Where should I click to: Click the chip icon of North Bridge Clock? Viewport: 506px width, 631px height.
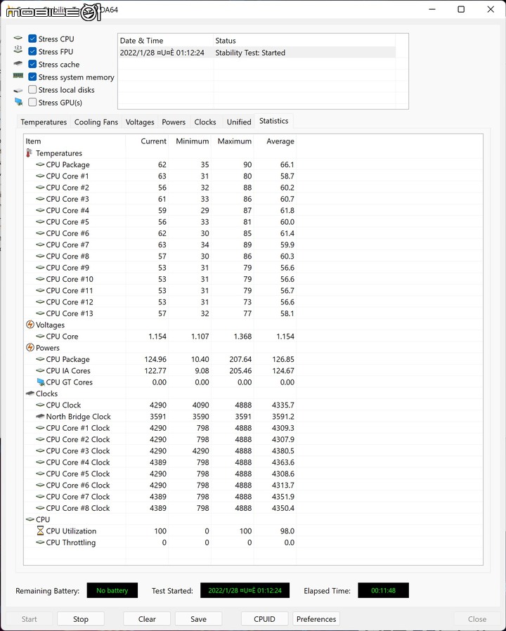[40, 416]
